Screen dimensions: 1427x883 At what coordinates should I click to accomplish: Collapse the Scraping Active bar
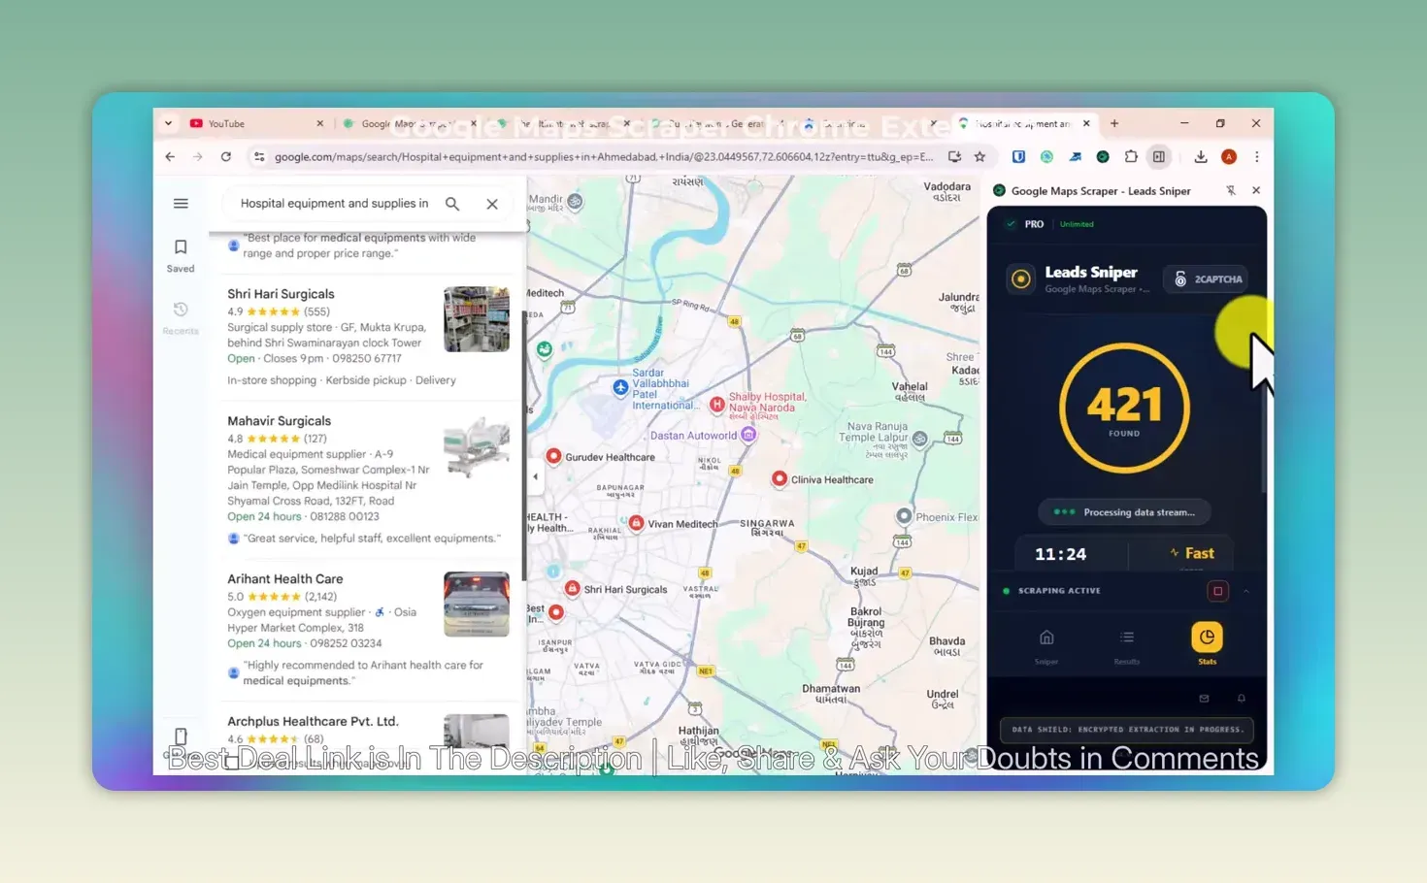1246,591
